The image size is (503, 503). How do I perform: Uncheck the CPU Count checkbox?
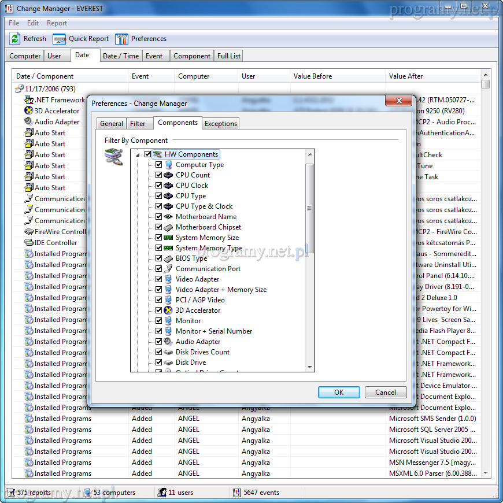[x=159, y=175]
